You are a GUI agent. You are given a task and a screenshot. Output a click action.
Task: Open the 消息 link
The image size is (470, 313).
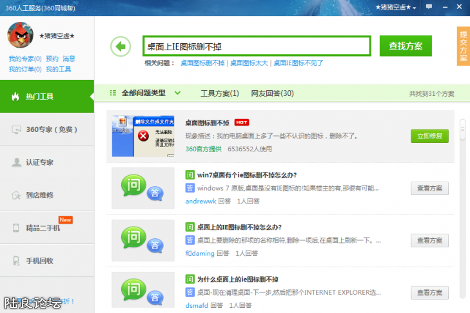(x=69, y=59)
